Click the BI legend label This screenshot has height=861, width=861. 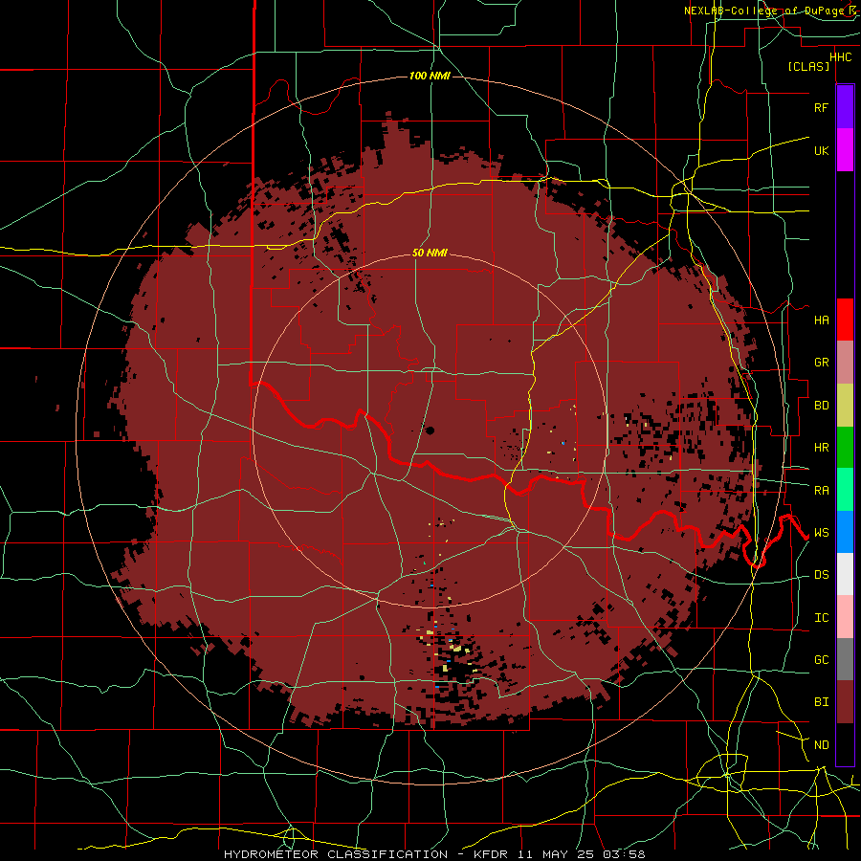click(x=821, y=702)
